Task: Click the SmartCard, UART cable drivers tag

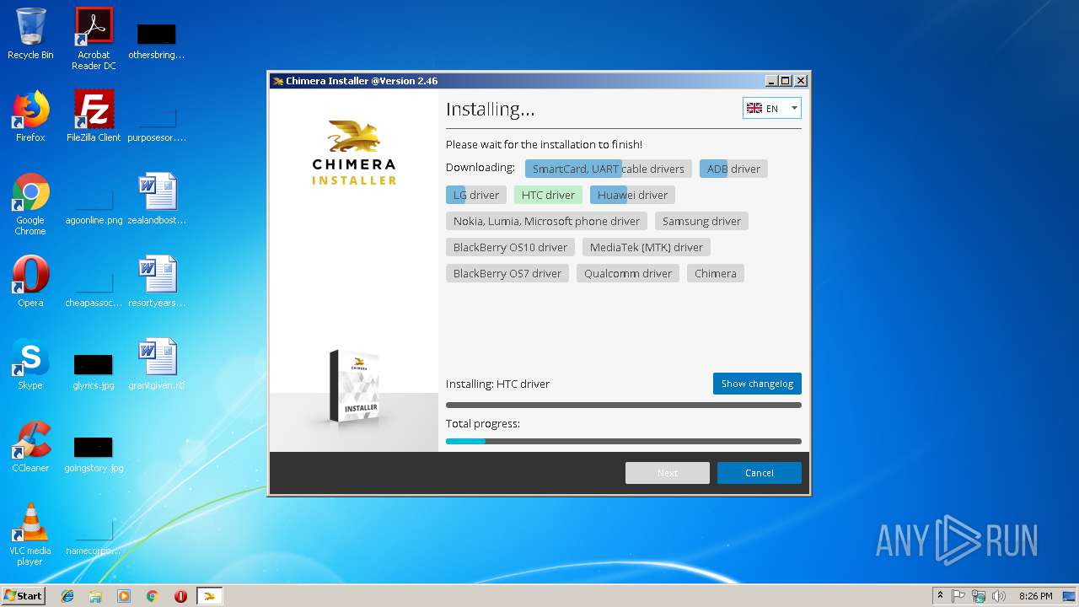Action: (x=609, y=169)
